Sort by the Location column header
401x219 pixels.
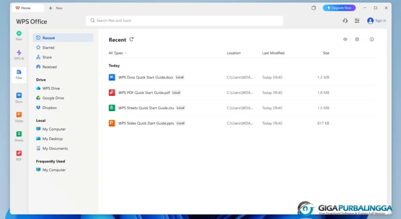tap(234, 53)
